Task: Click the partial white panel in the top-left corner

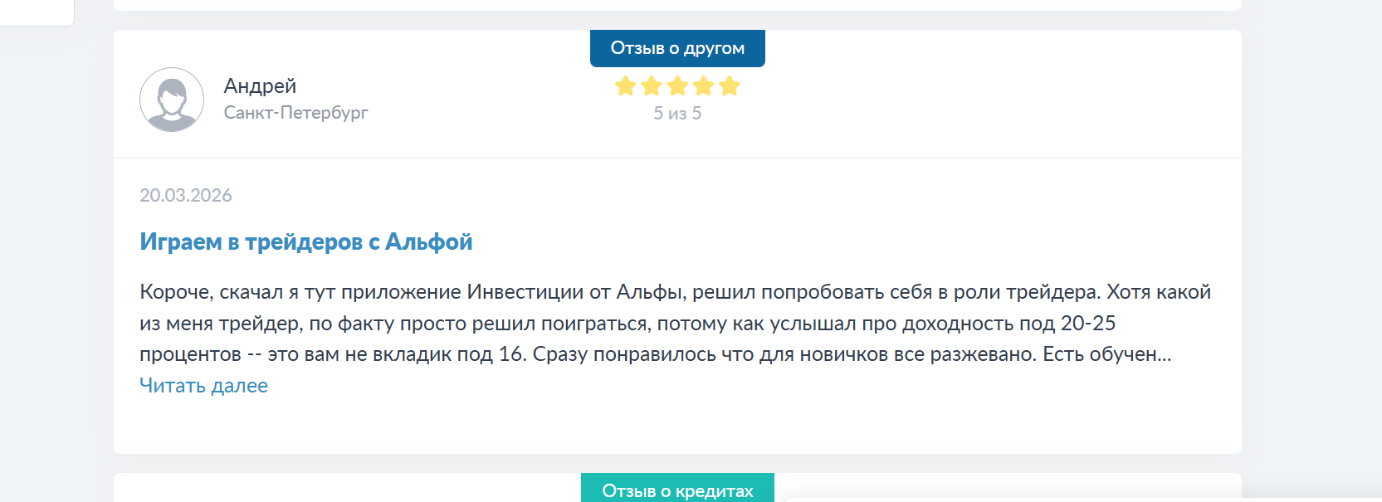Action: [x=37, y=12]
